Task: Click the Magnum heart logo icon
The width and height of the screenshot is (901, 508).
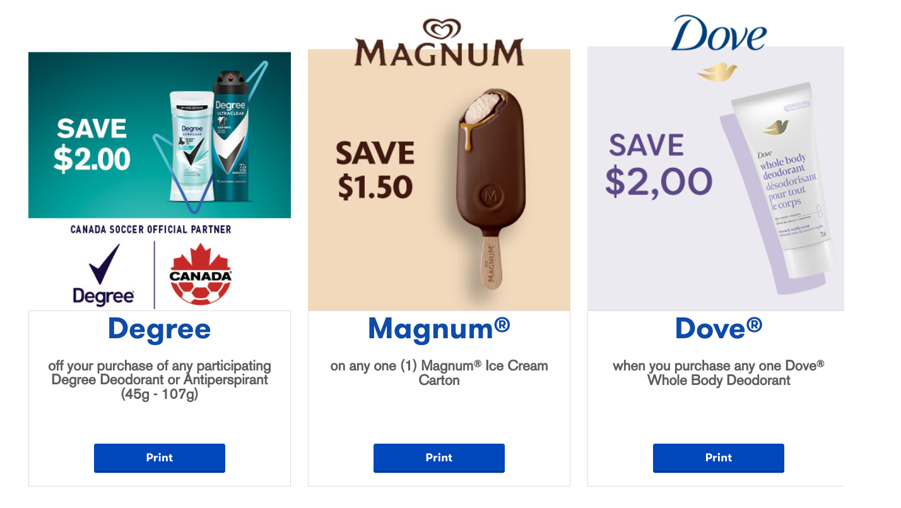Action: point(442,28)
